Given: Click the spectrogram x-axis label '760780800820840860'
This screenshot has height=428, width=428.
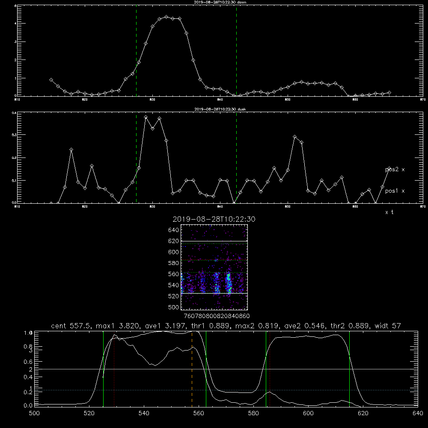Looking at the screenshot, I should click(x=217, y=316).
